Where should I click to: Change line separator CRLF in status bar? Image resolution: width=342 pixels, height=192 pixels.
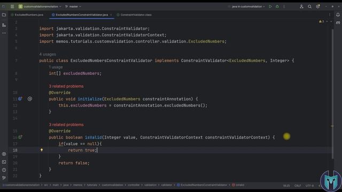(298, 186)
